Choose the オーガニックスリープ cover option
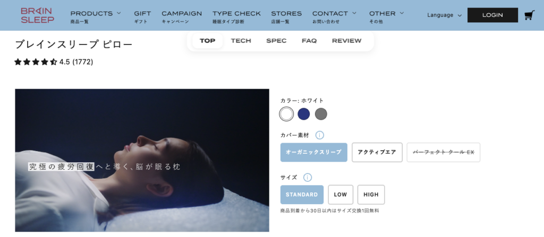Screen dimensions: 544x237 coord(313,152)
